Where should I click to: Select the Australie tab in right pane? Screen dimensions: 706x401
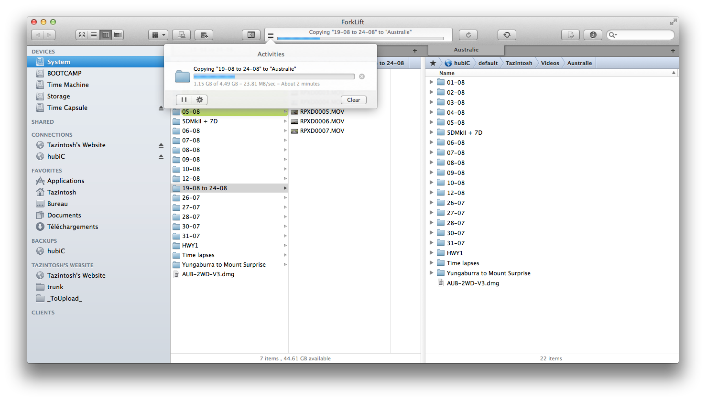(466, 50)
